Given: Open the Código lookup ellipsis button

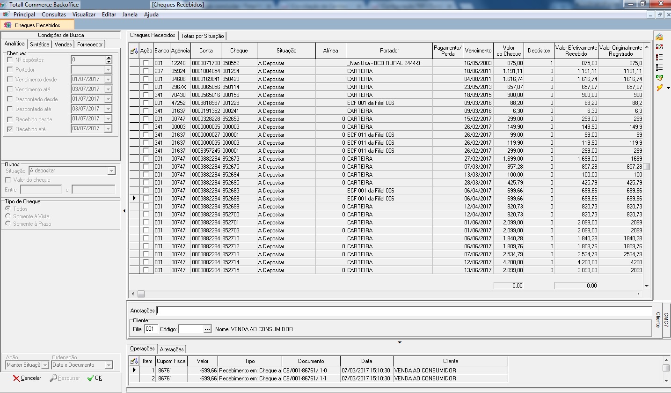Looking at the screenshot, I should point(207,329).
